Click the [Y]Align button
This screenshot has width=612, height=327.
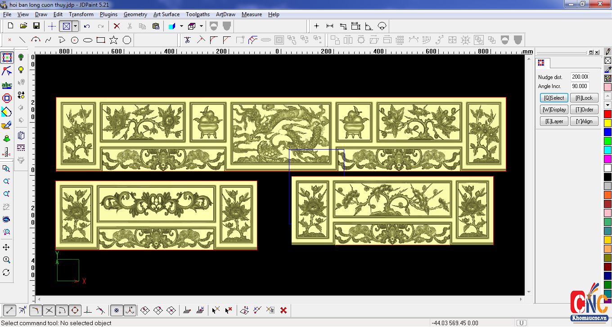coord(584,121)
